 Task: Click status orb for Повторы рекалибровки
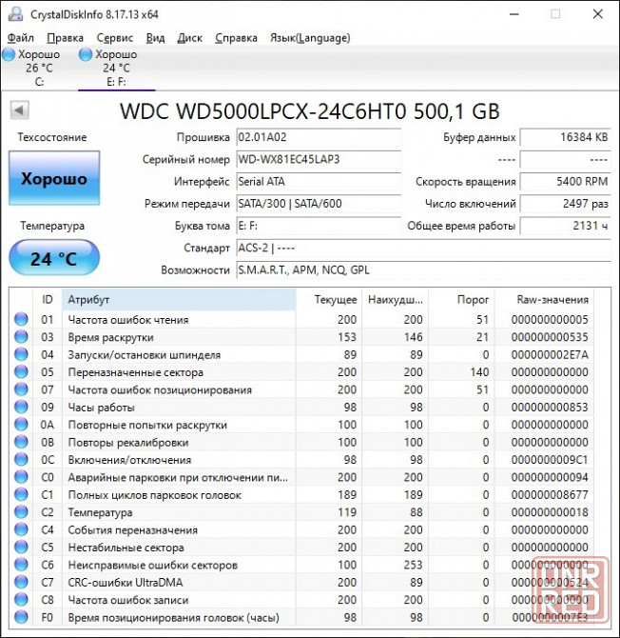tap(21, 442)
